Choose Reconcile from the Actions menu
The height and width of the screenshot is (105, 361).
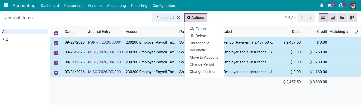[204, 50]
